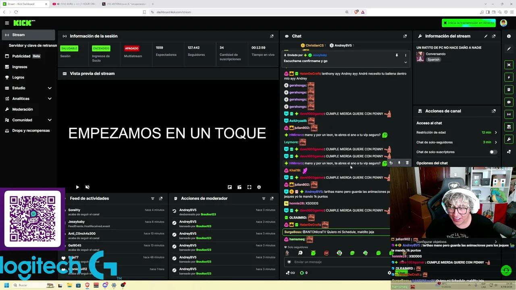Play the stream preview
Screen dimensions: 516x290
coord(77,187)
